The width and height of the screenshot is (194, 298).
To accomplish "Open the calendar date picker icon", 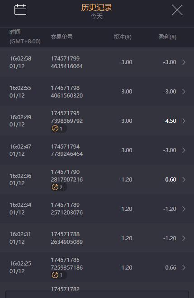I will (x=20, y=9).
